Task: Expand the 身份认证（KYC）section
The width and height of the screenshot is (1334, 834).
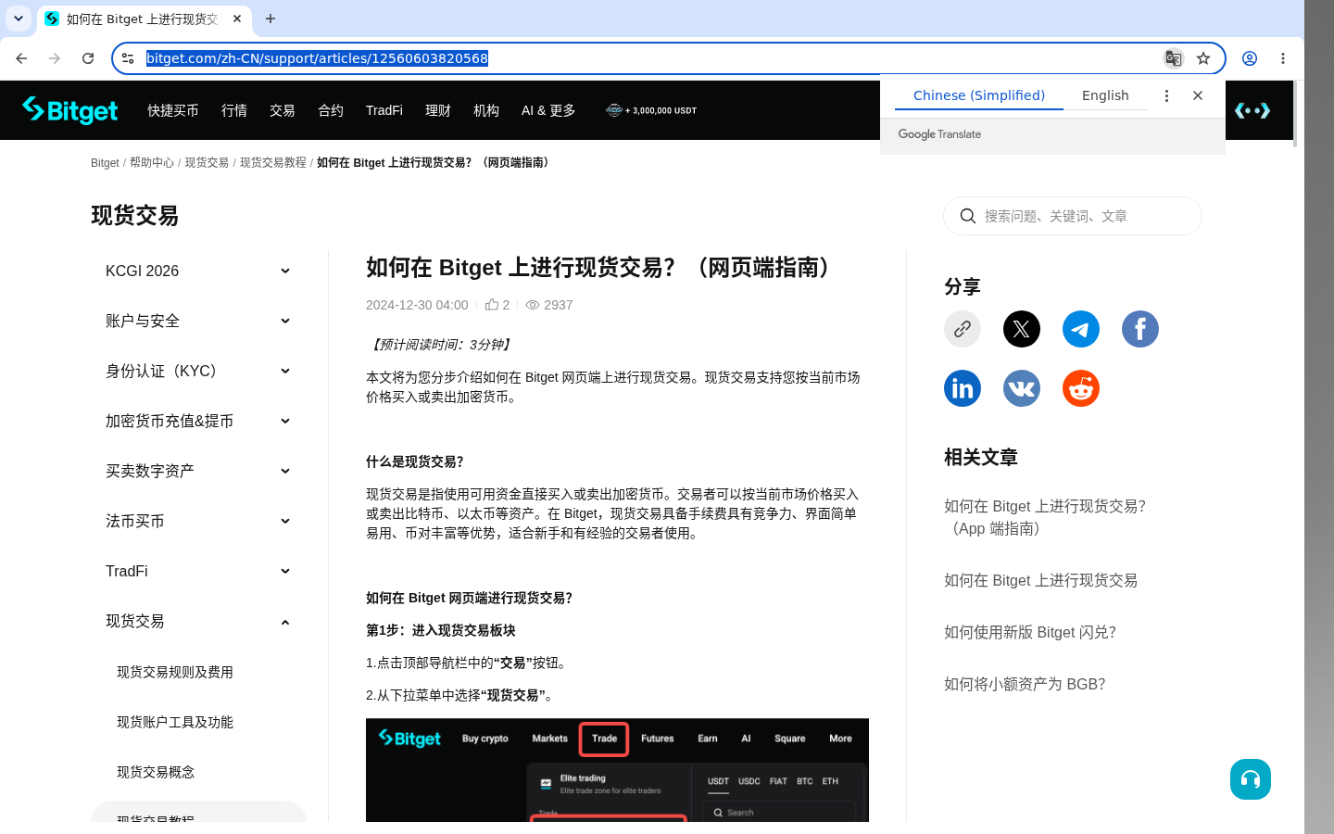Action: tap(198, 371)
